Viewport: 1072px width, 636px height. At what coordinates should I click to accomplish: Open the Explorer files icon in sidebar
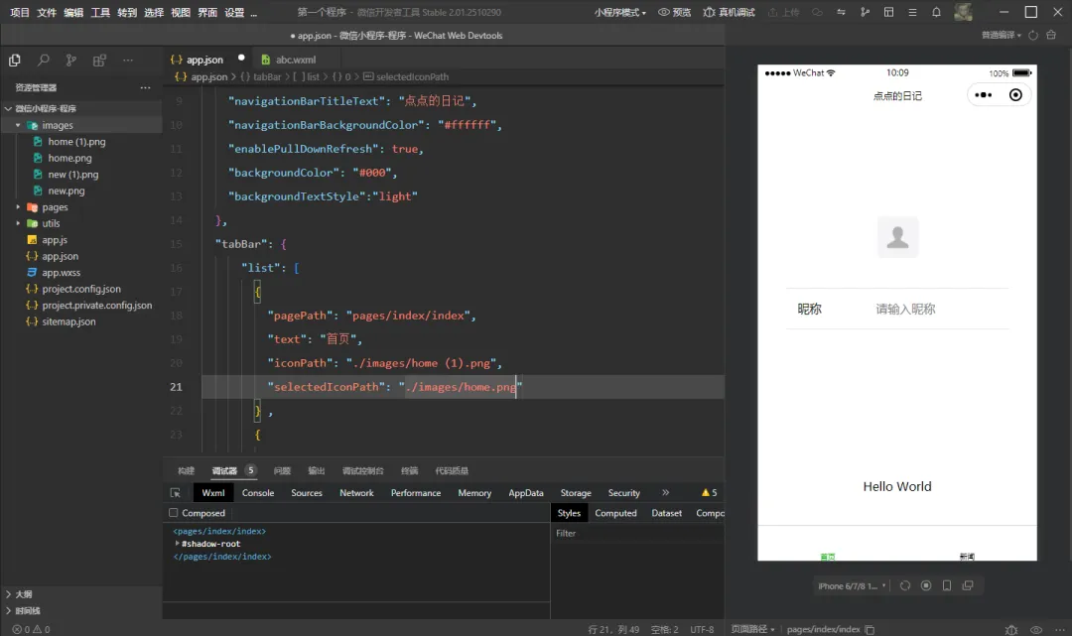tap(14, 61)
